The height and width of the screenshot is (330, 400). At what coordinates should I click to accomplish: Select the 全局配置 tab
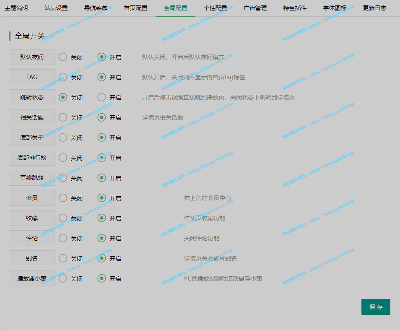[175, 8]
